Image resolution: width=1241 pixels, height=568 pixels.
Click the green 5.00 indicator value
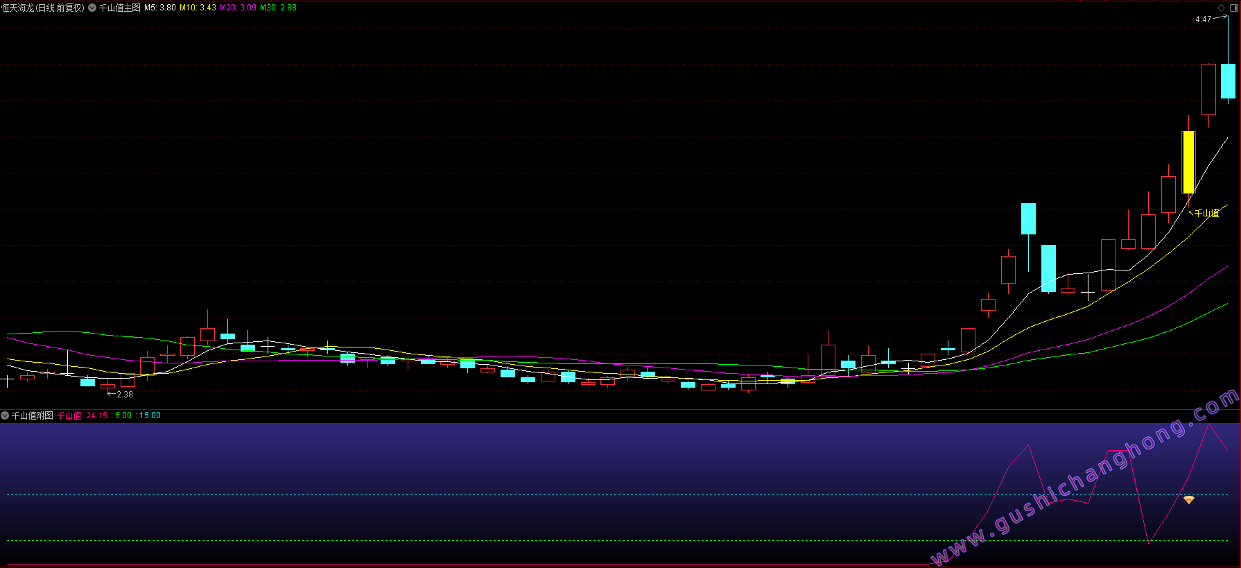coord(123,415)
